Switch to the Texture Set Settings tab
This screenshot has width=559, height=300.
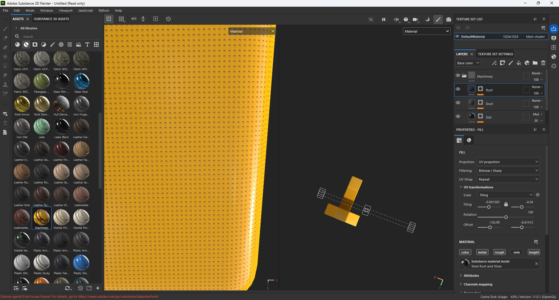click(496, 54)
